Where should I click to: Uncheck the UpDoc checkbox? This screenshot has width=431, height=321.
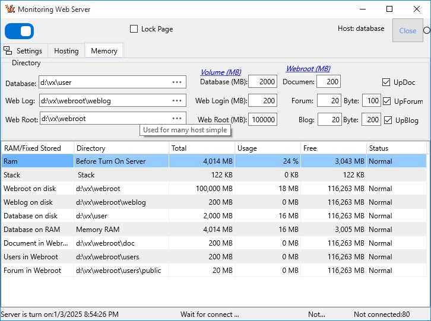tap(386, 82)
